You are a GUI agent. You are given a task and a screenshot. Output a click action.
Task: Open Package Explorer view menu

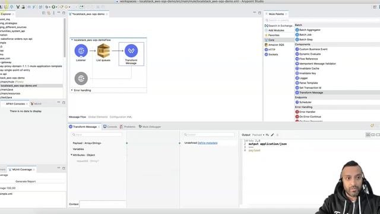pyautogui.click(x=54, y=13)
